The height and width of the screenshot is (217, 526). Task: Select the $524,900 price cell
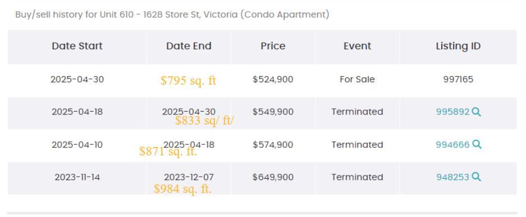coord(273,80)
